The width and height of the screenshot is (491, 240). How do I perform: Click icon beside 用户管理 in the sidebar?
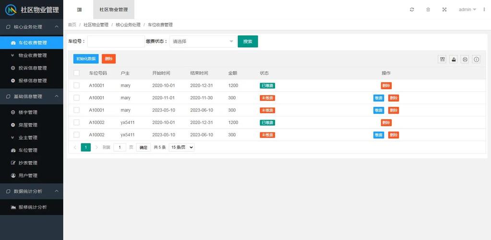13,176
